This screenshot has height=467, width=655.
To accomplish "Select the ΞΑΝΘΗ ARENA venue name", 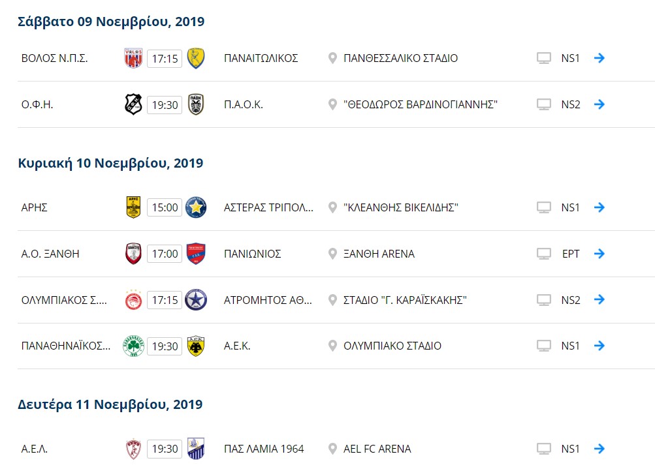I will click(x=379, y=254).
